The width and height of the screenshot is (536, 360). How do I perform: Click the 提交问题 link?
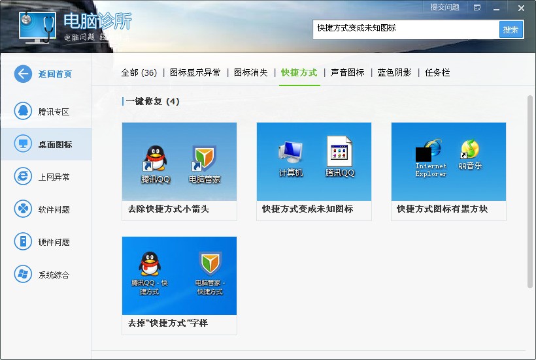[x=444, y=7]
